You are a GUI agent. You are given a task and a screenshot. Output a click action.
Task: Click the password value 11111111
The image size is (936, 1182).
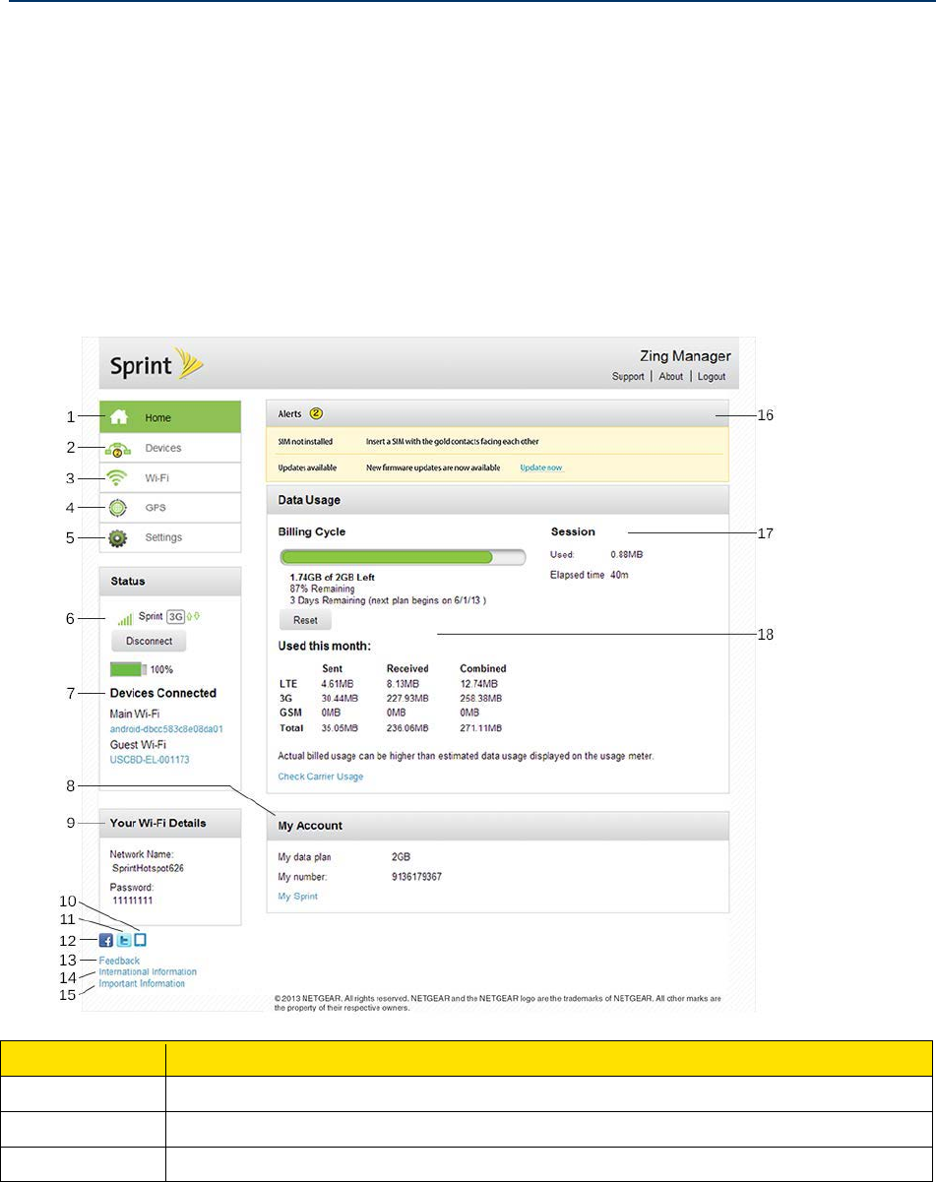pos(132,900)
